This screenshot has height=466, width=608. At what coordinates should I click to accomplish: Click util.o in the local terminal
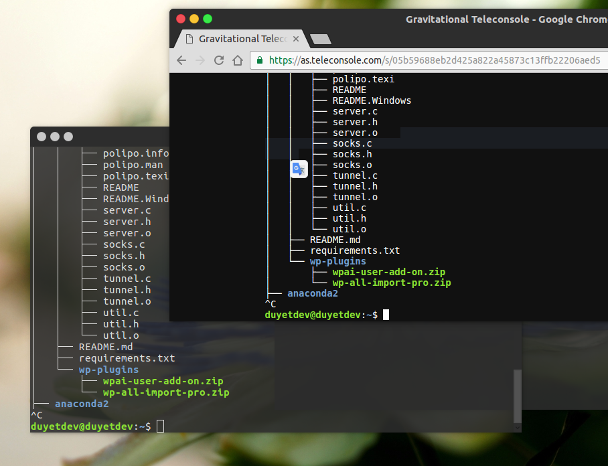tap(121, 335)
